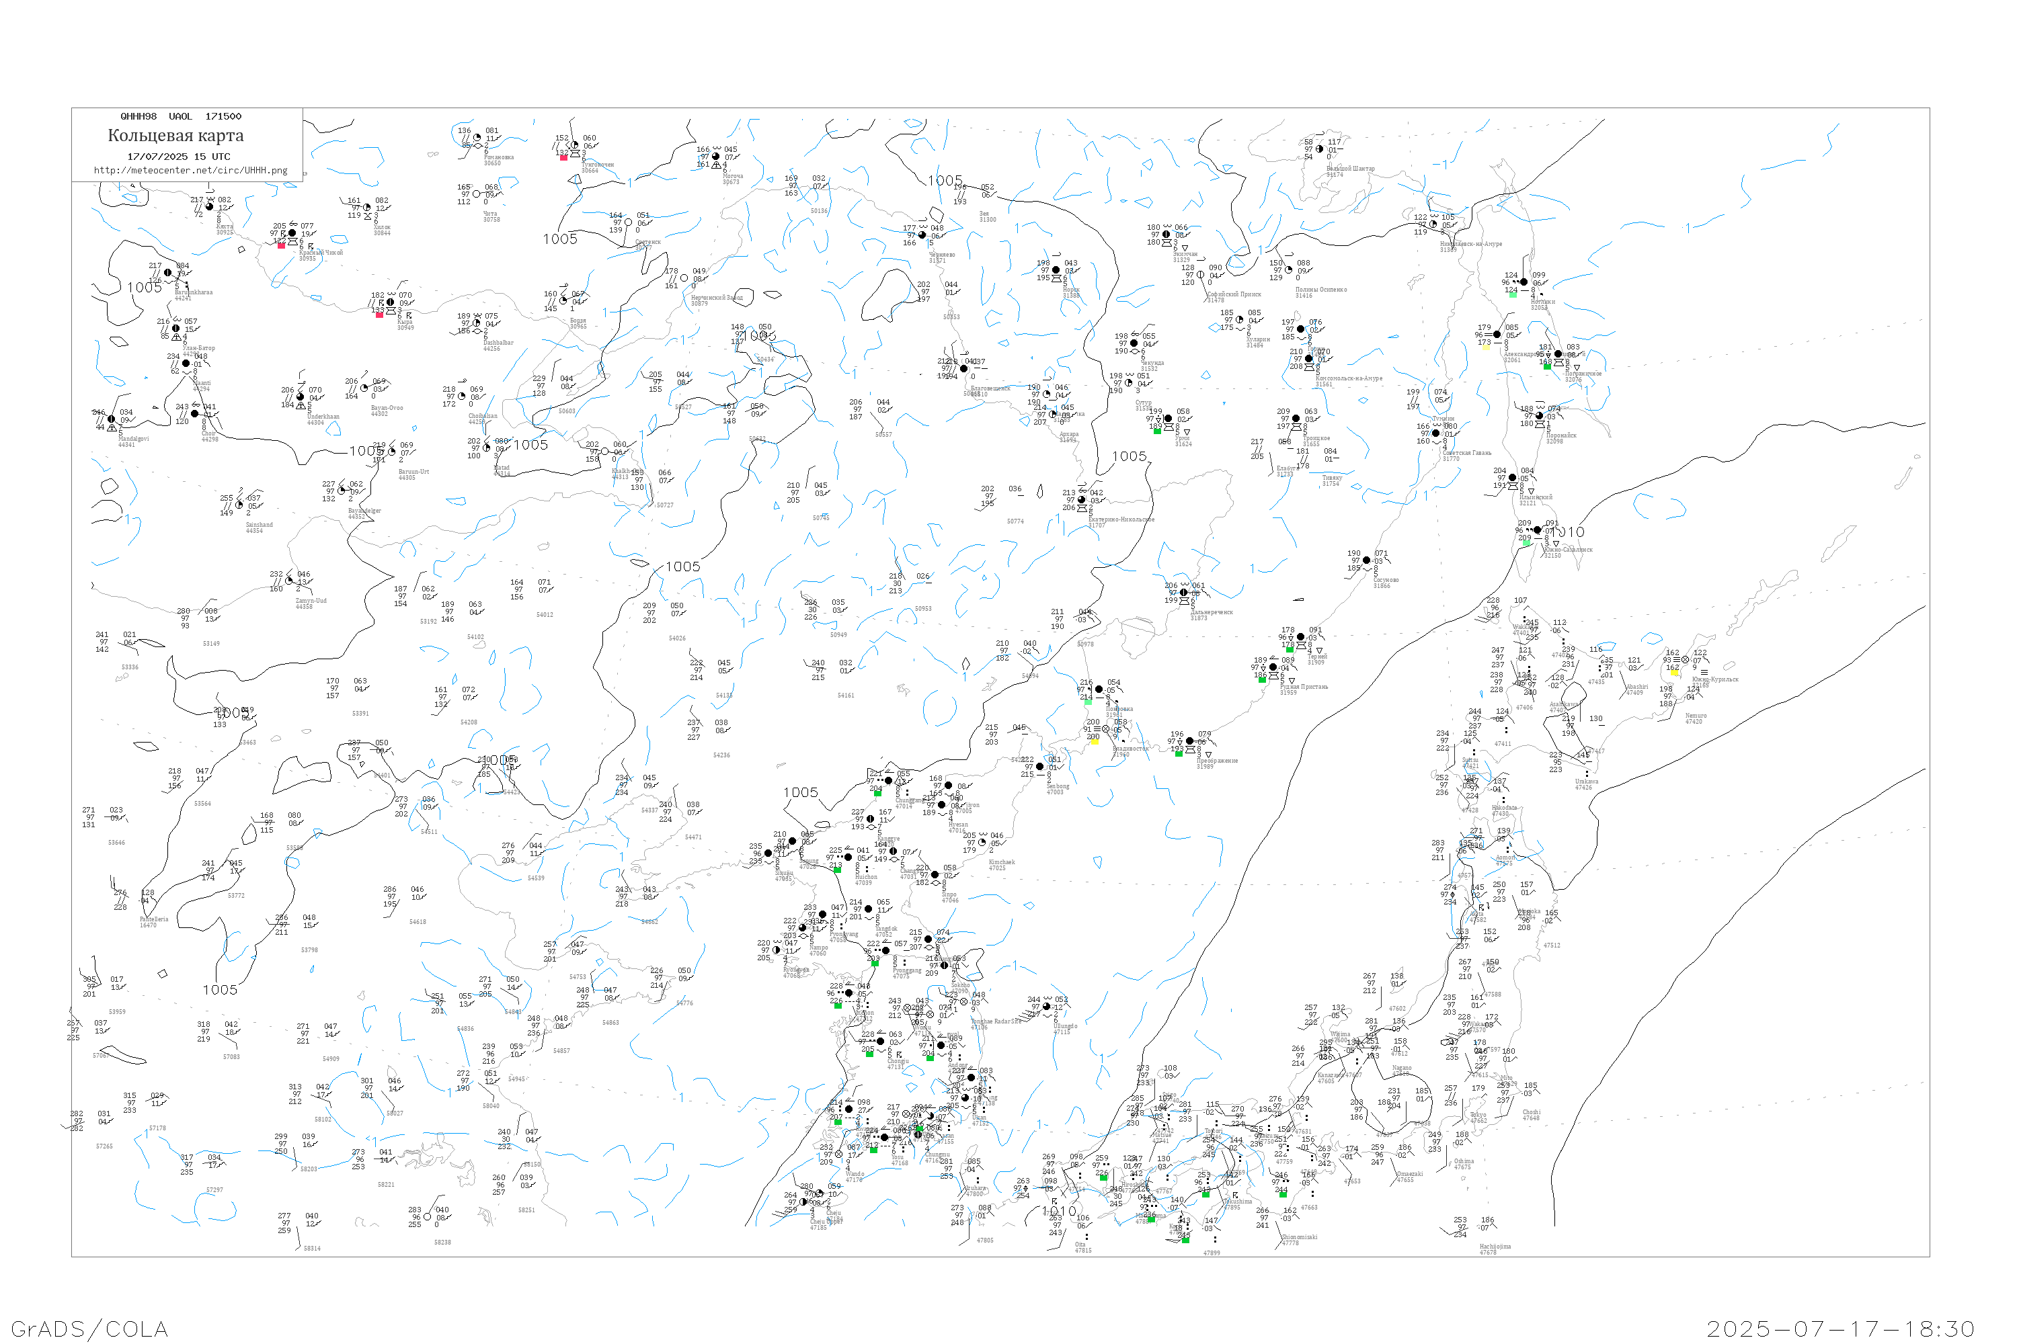Click the green marker at Урми station
Image resolution: width=2017 pixels, height=1344 pixels.
point(1157,431)
